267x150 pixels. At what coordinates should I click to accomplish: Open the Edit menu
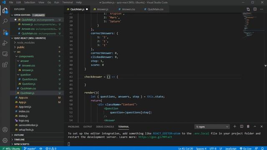pyautogui.click(x=18, y=2)
